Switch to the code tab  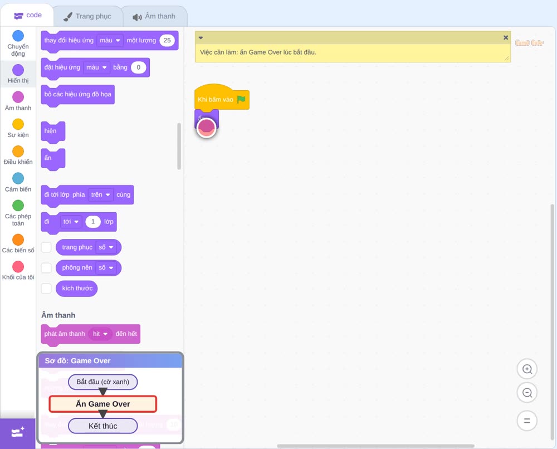[27, 15]
